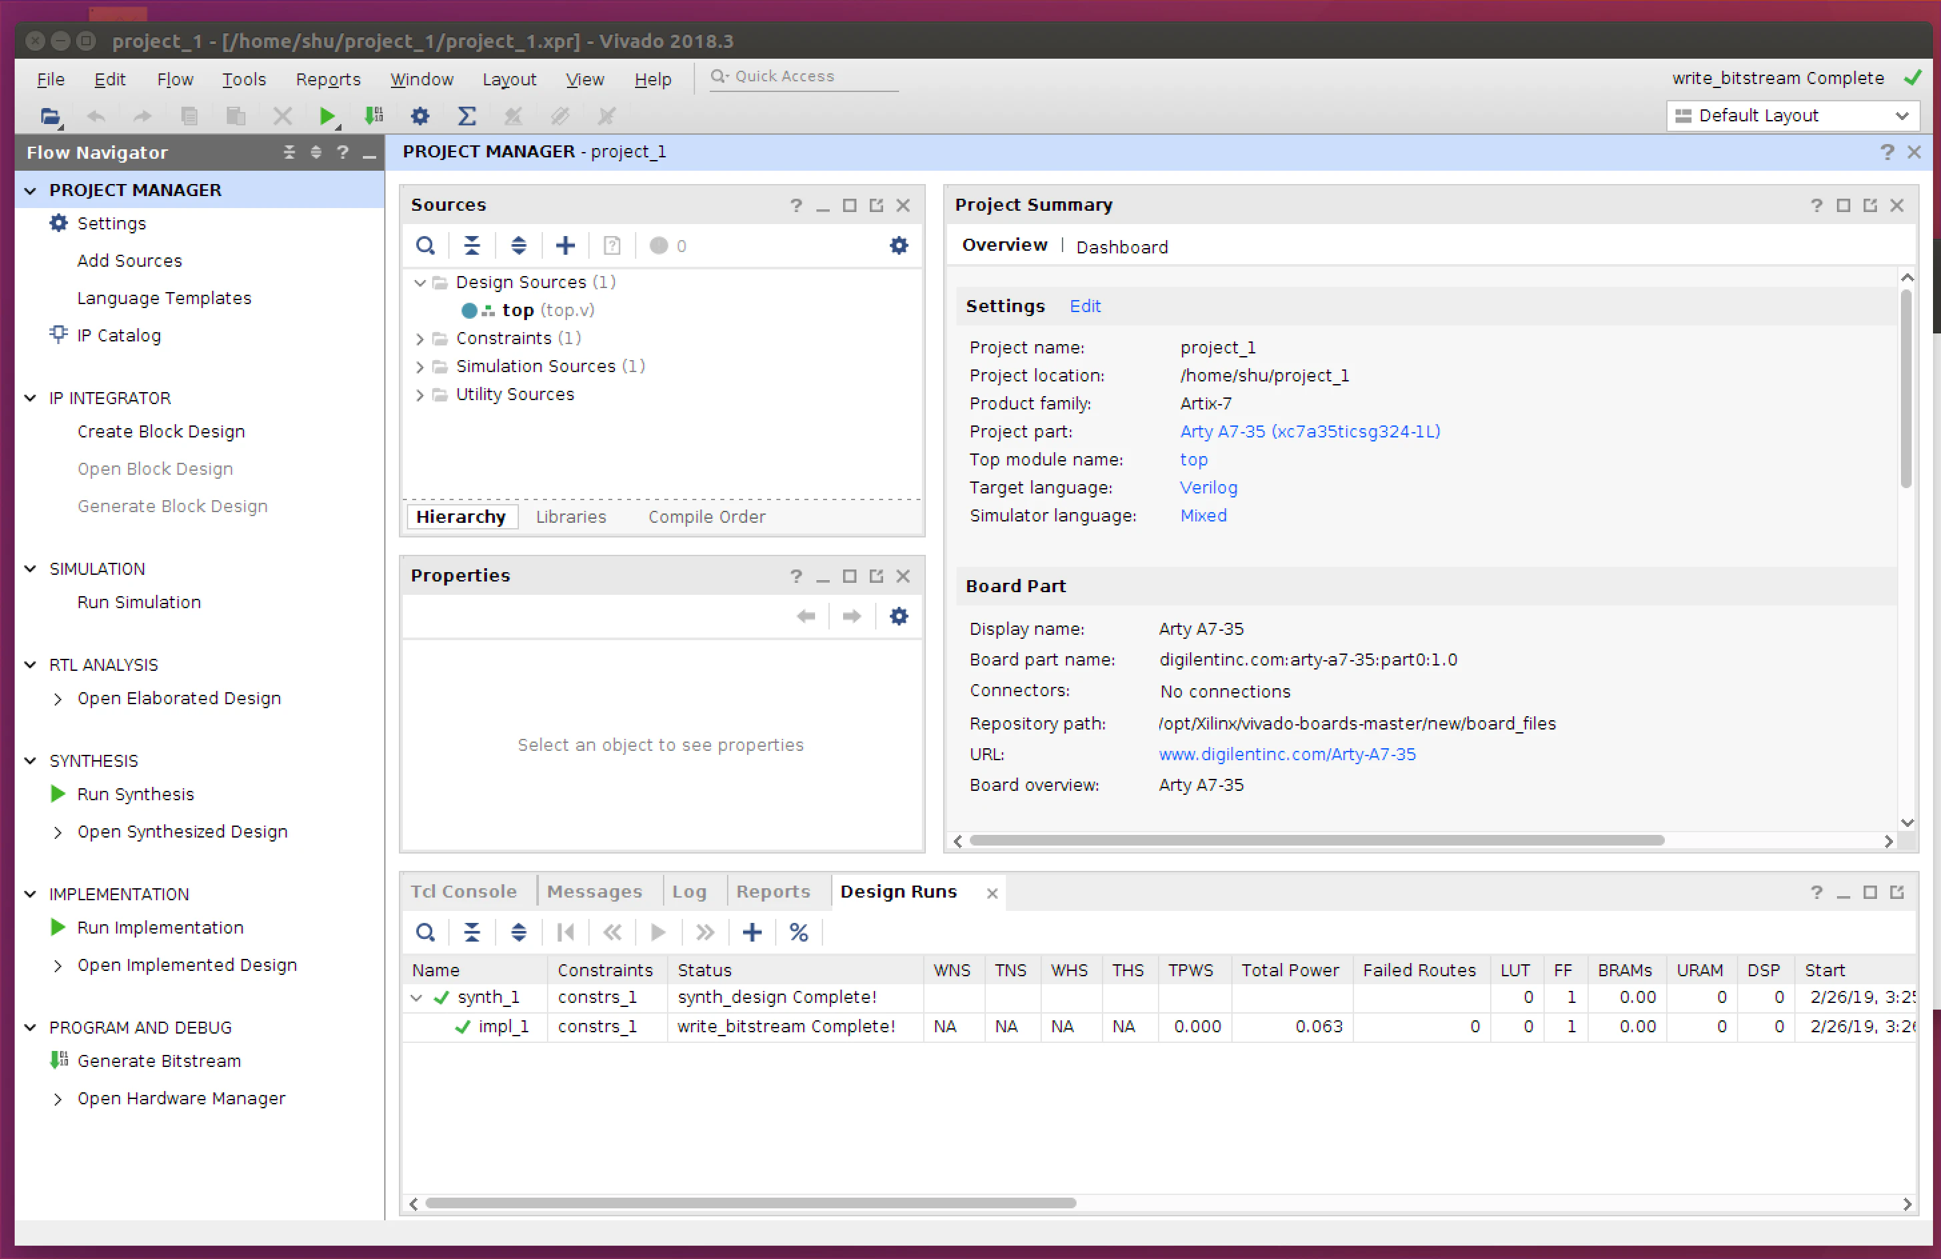Open the Dashboard tab in Project Summary

[x=1121, y=247]
